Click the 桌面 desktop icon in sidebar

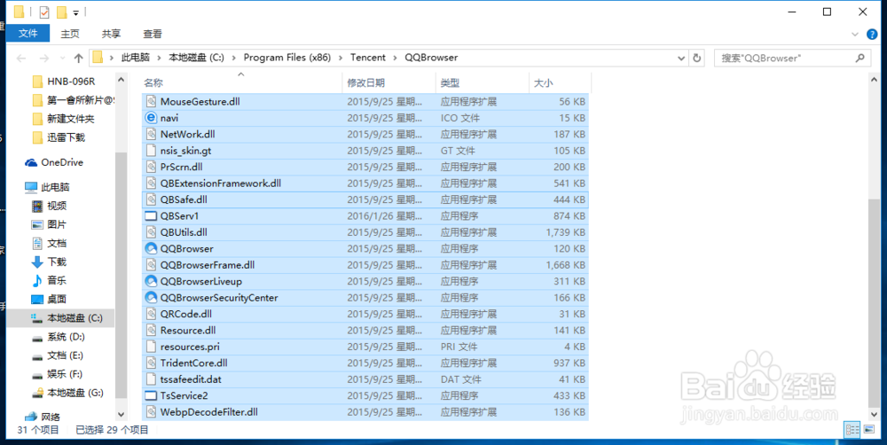point(36,299)
